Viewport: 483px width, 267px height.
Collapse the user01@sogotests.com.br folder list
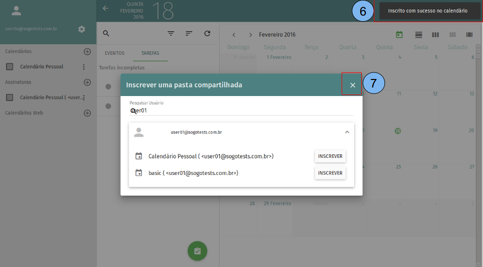tap(347, 132)
